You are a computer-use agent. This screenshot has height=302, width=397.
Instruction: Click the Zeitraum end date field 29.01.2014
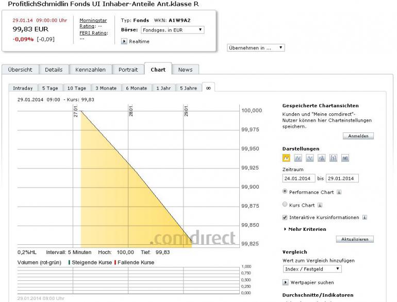342,178
